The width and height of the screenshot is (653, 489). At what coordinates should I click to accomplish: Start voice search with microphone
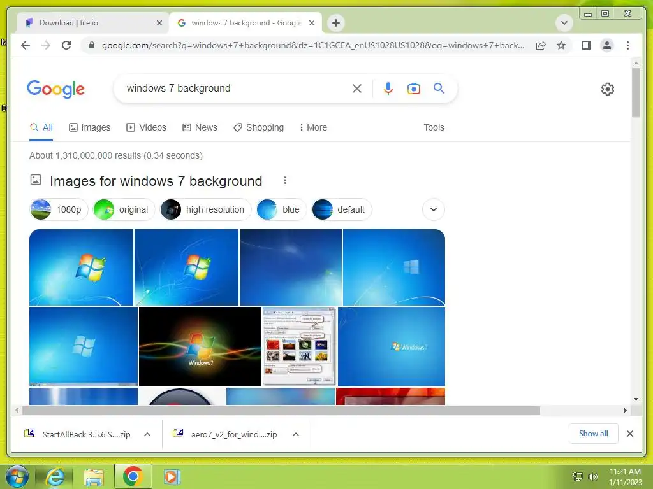pos(388,88)
